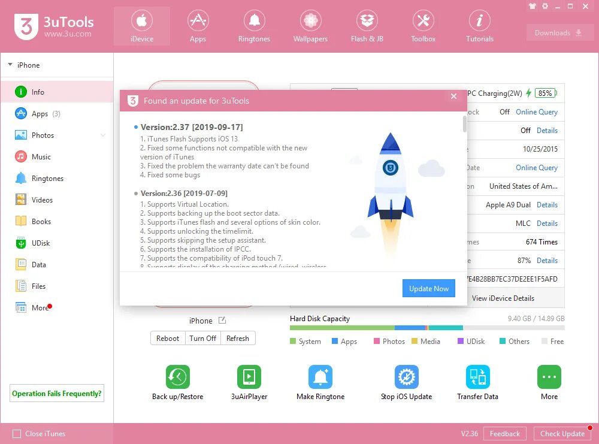Open settings gear in title bar
Screen dimensions: 599x444
tap(545, 6)
